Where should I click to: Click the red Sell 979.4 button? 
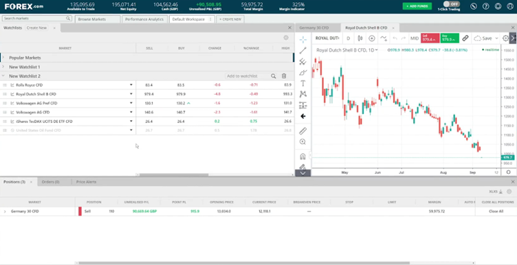pyautogui.click(x=430, y=38)
